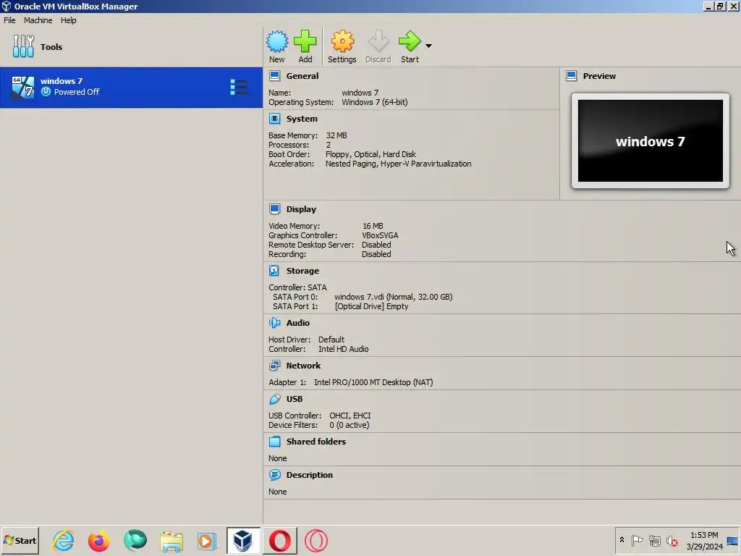Click the Storage section disk icon
Image resolution: width=741 pixels, height=556 pixels.
click(x=274, y=271)
